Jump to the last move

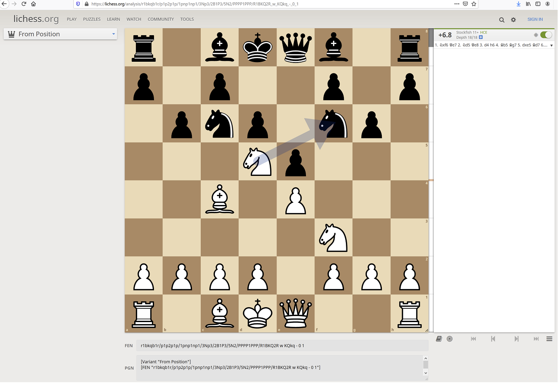pos(536,339)
